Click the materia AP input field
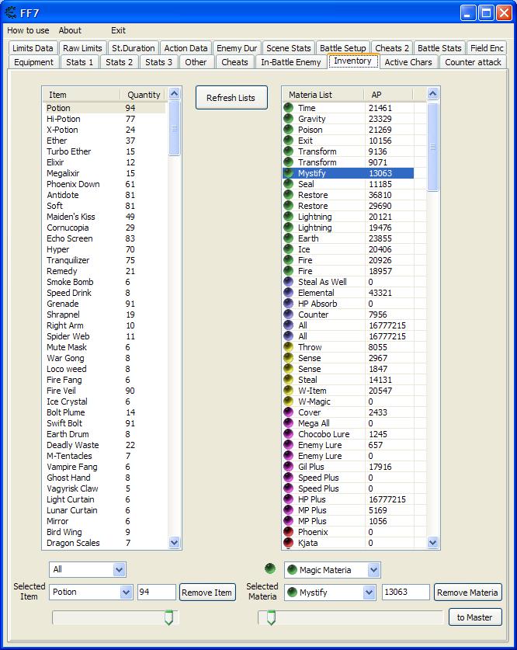 [405, 593]
